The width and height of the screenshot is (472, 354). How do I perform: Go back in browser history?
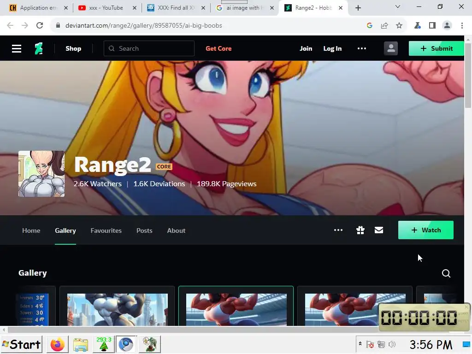[10, 26]
